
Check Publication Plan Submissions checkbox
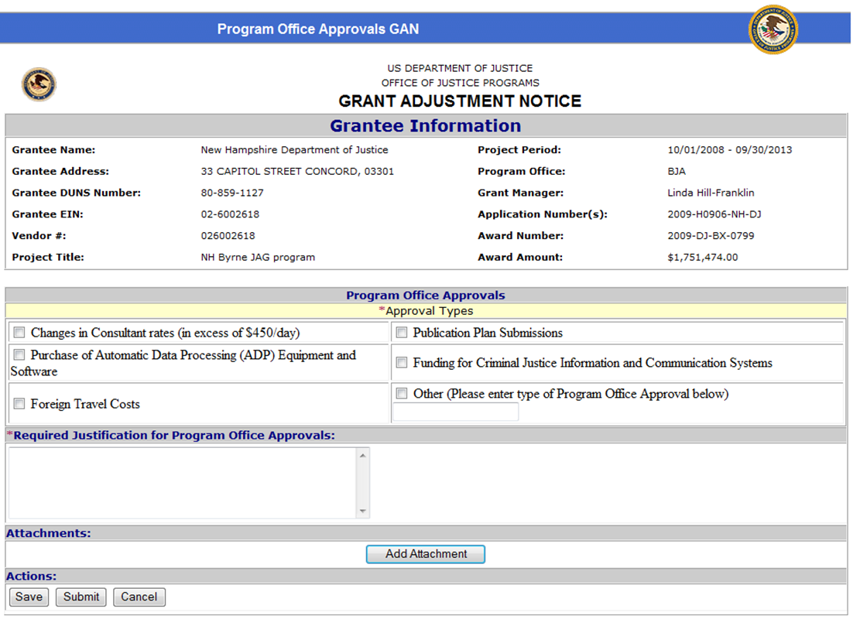tap(402, 333)
